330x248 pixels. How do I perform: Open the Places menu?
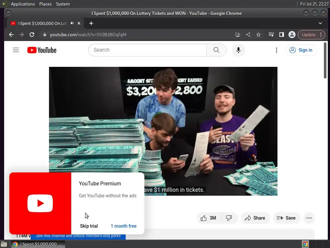tap(45, 4)
